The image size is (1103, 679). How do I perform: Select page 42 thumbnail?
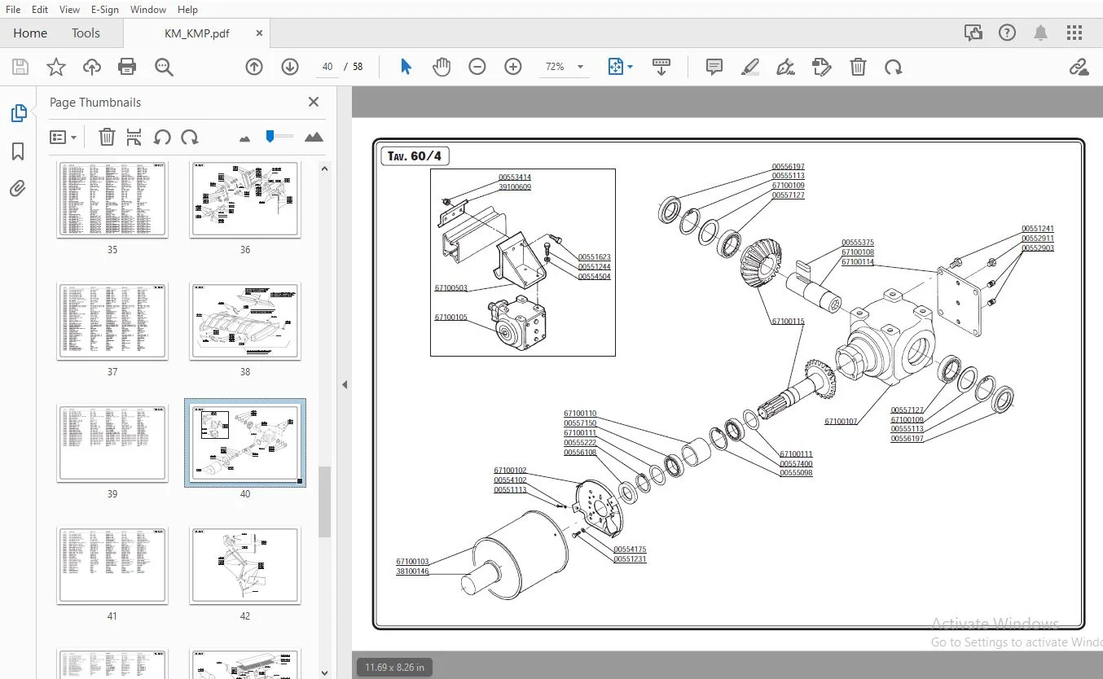[x=245, y=566]
